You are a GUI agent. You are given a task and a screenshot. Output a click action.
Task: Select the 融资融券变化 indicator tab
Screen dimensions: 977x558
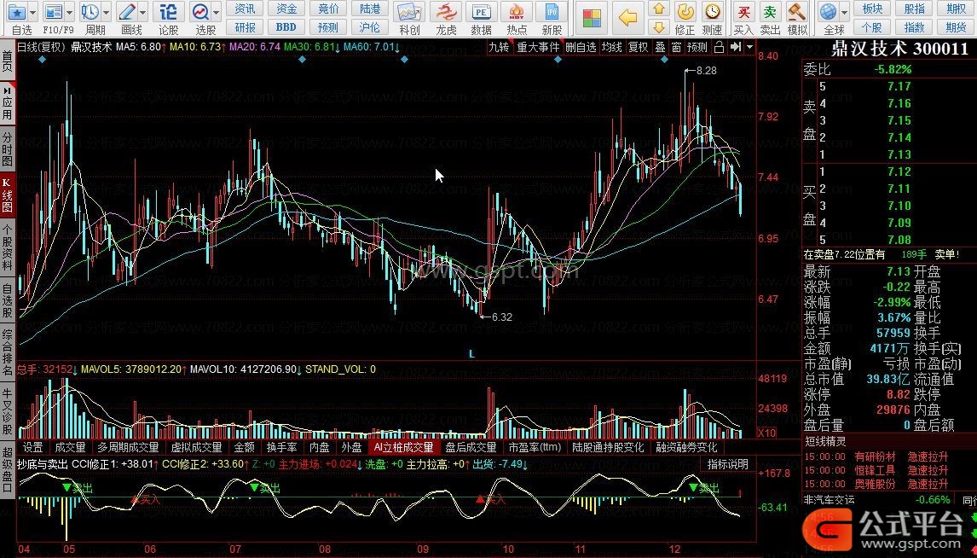686,447
